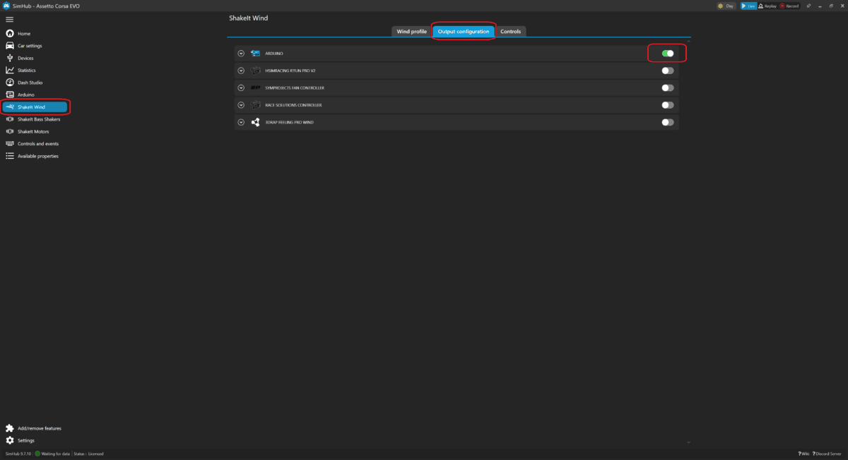Click the SYMPROJECTS FAN CONTROLLER label

295,88
